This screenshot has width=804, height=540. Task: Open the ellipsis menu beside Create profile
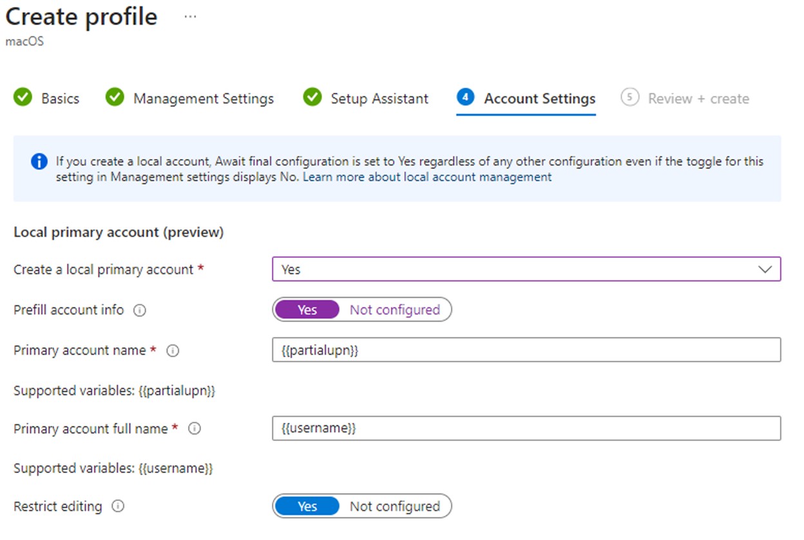tap(190, 17)
